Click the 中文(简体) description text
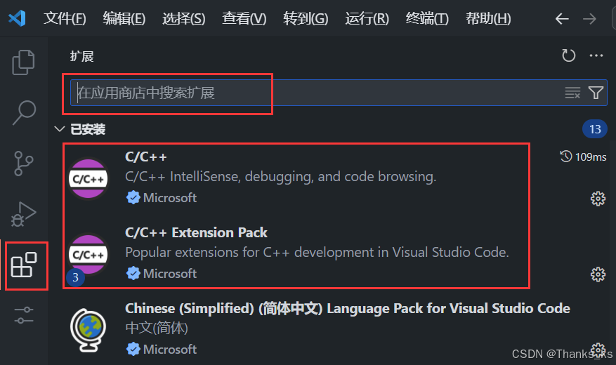The width and height of the screenshot is (616, 365). point(157,328)
